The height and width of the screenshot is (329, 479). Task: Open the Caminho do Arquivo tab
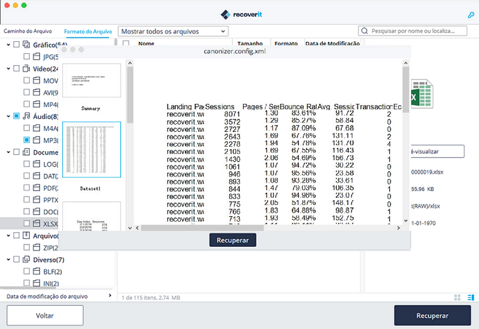point(28,31)
